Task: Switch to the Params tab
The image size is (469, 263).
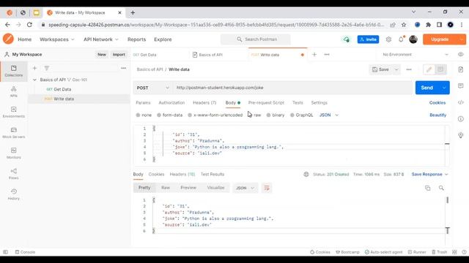Action: (143, 102)
